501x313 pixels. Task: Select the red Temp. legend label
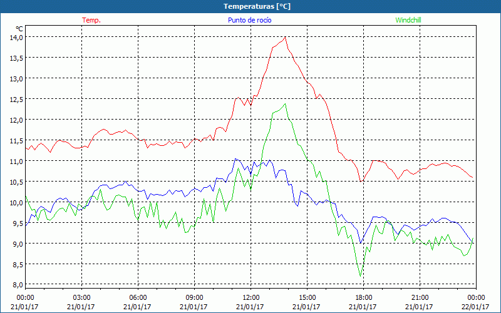[x=91, y=20]
